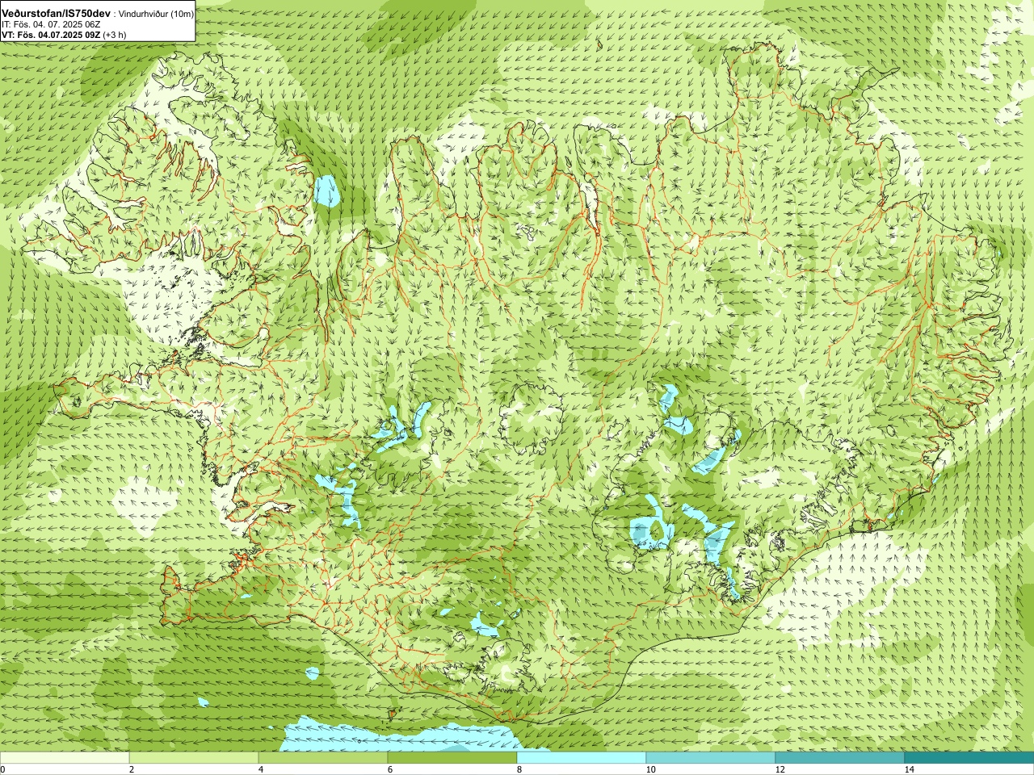Select the VT: Fös. 04.07.2025 09Z line
1034x775 pixels.
(51, 35)
